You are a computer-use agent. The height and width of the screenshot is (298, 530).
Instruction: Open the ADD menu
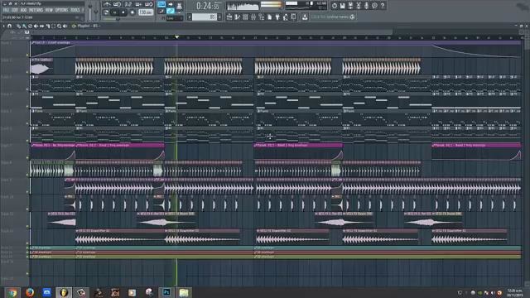point(24,10)
